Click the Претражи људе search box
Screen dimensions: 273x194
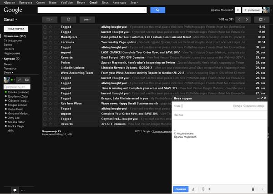(x=17, y=87)
